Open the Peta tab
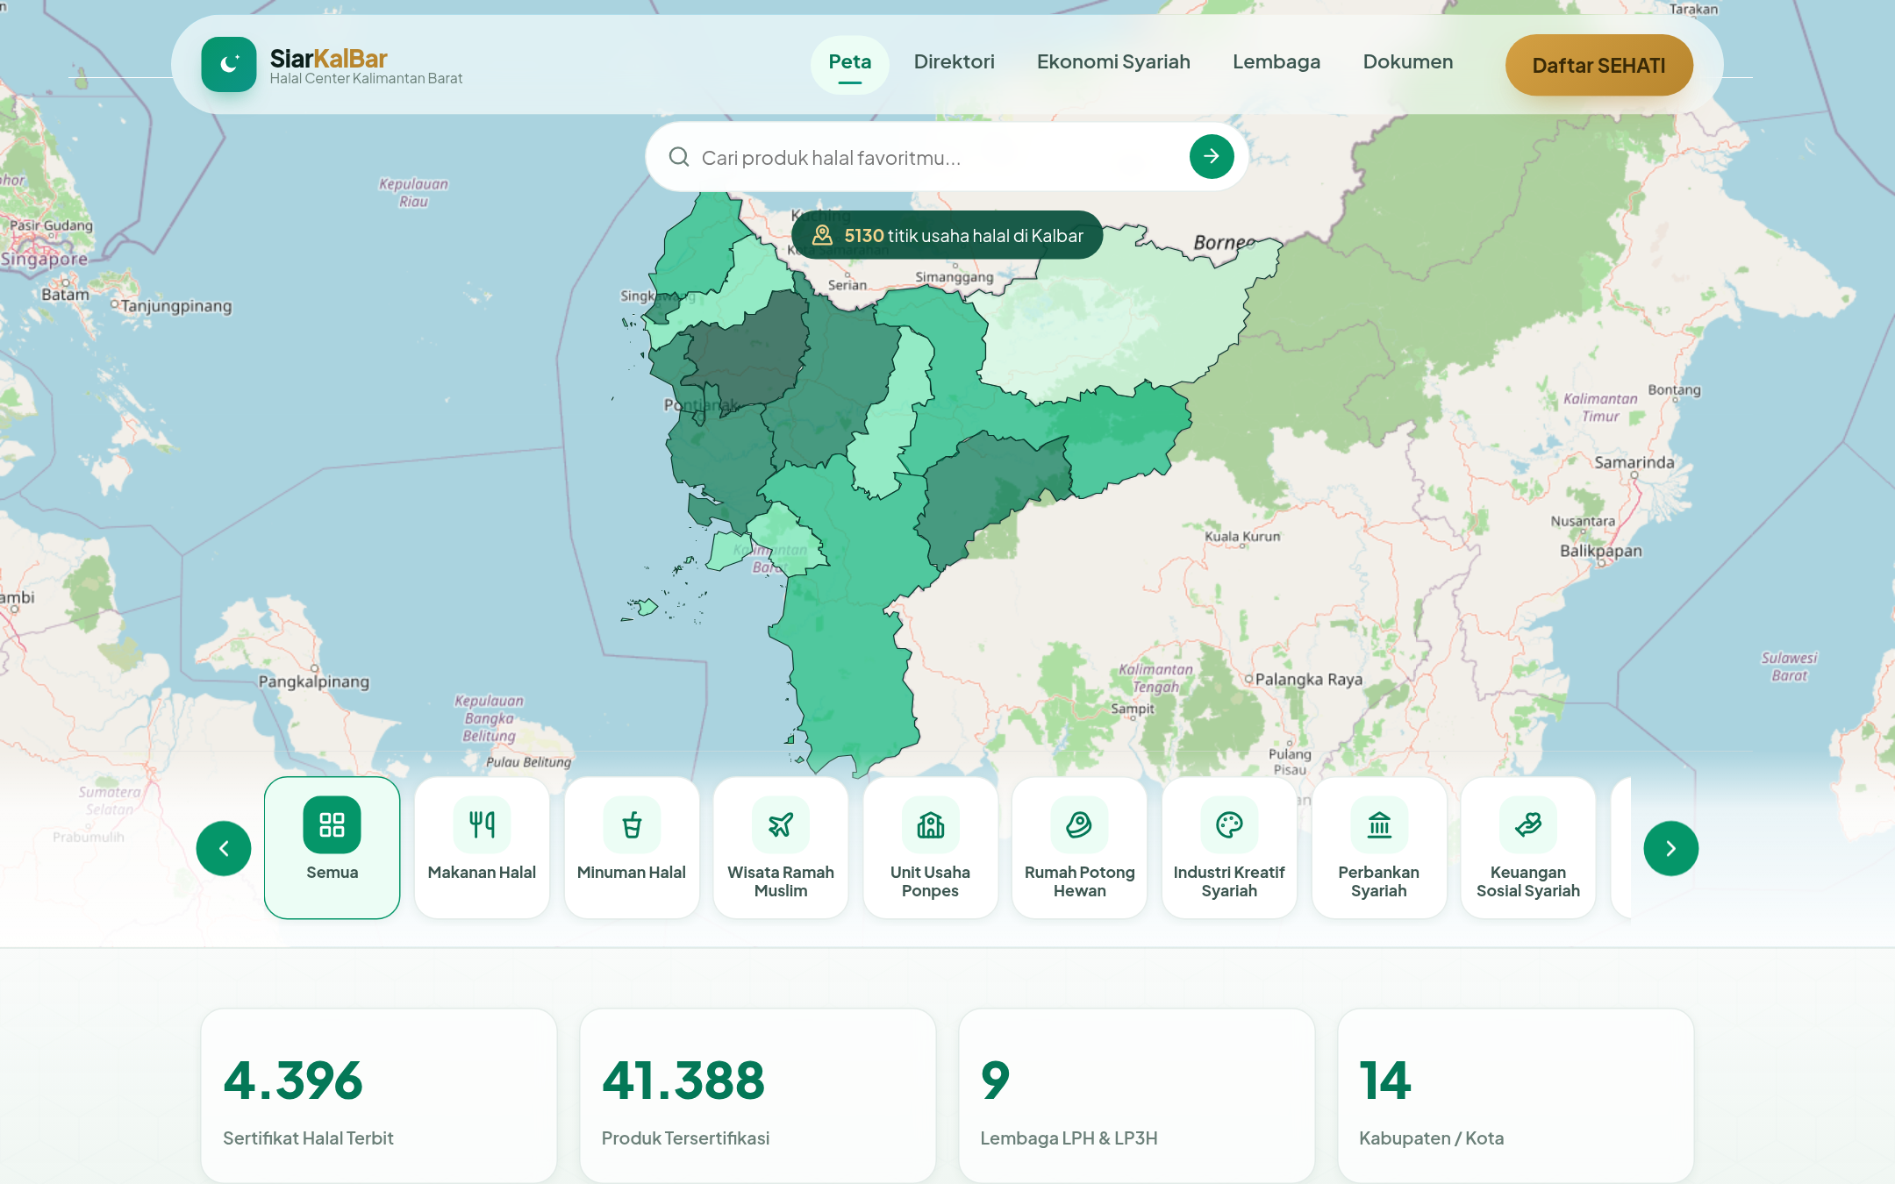The height and width of the screenshot is (1184, 1895). click(849, 64)
